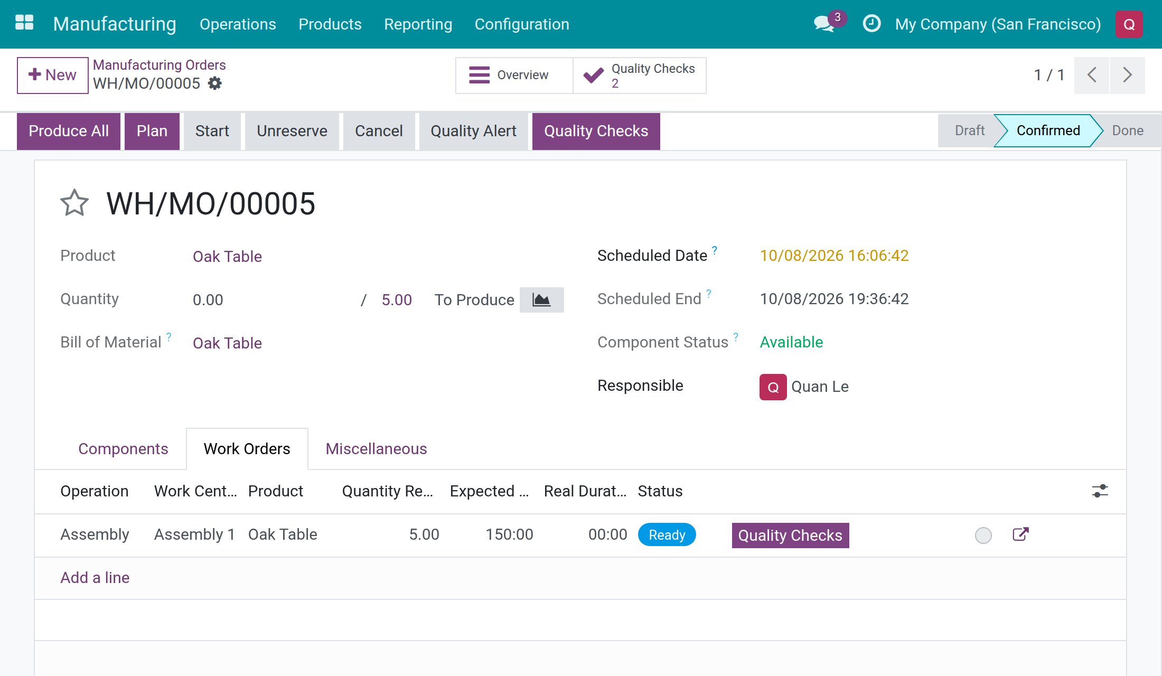1162x676 pixels.
Task: Open the Products menu
Action: point(330,24)
